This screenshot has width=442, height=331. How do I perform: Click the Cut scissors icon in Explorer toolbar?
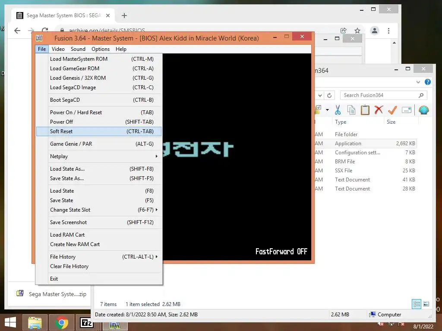point(338,110)
